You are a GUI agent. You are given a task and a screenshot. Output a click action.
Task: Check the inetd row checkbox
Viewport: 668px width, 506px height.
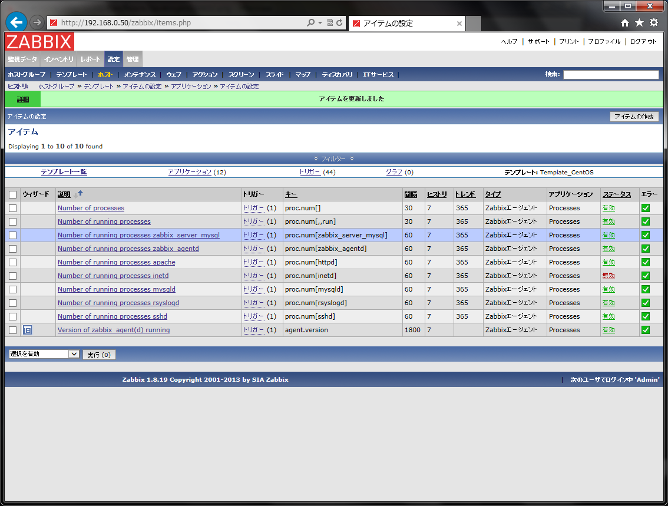(13, 276)
